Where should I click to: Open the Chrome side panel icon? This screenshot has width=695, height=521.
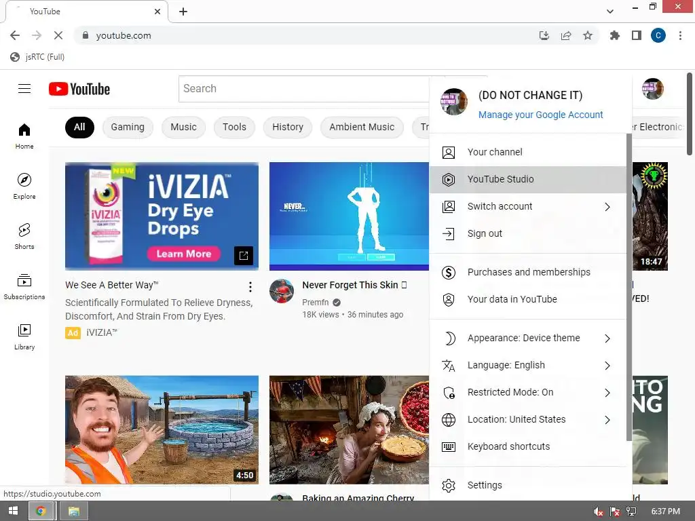pyautogui.click(x=637, y=35)
